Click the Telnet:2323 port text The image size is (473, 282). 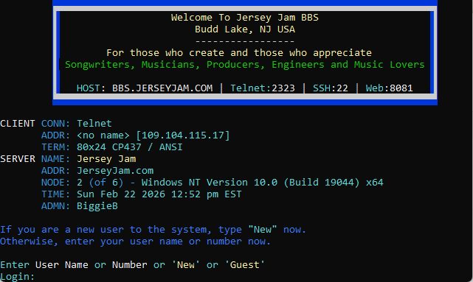tap(263, 88)
